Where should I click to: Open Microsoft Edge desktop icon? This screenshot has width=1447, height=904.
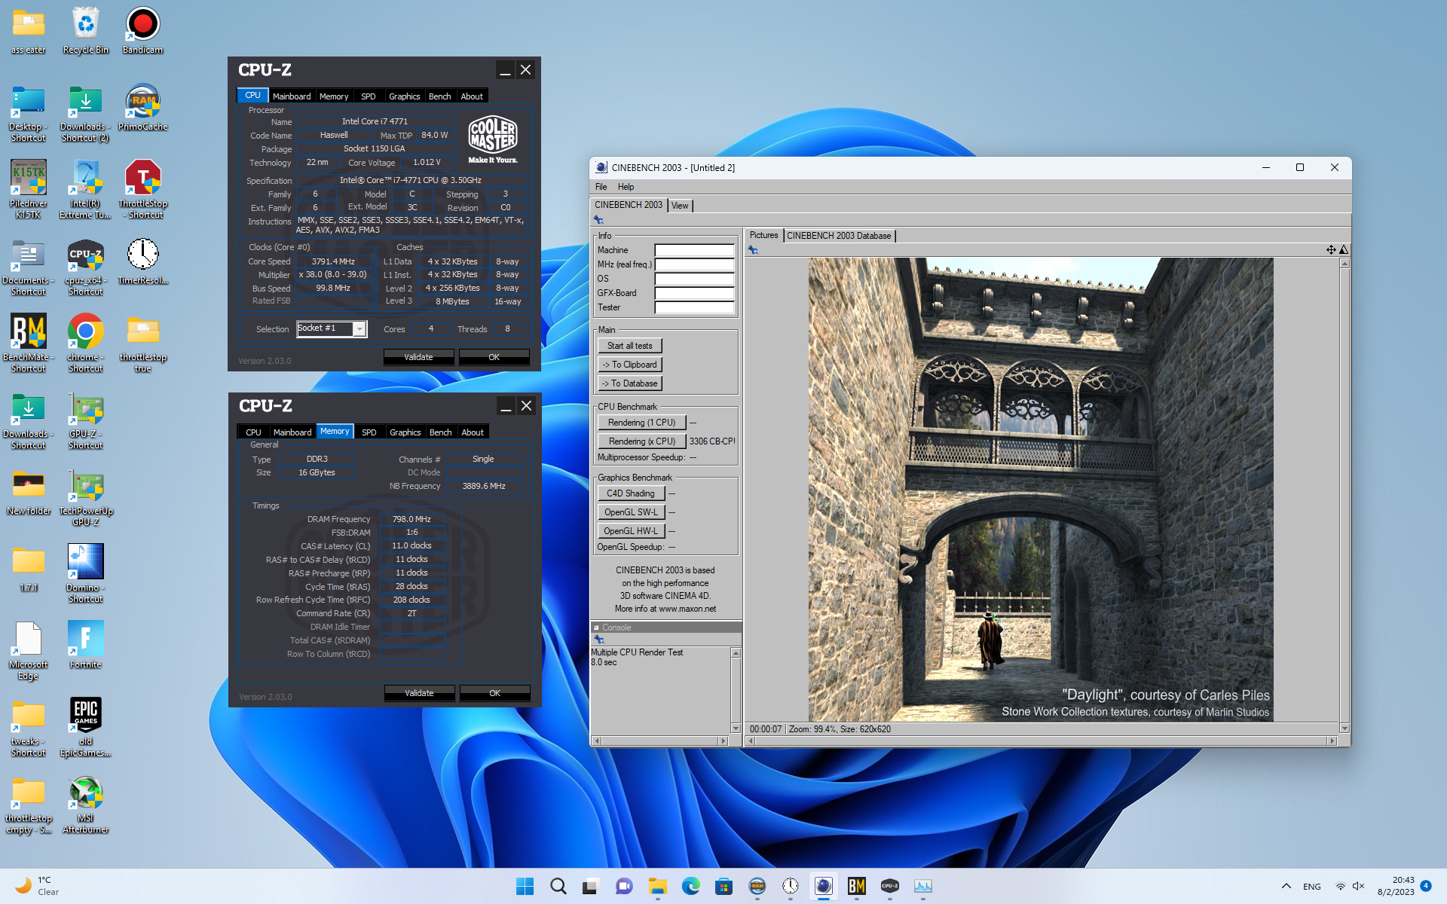[29, 651]
